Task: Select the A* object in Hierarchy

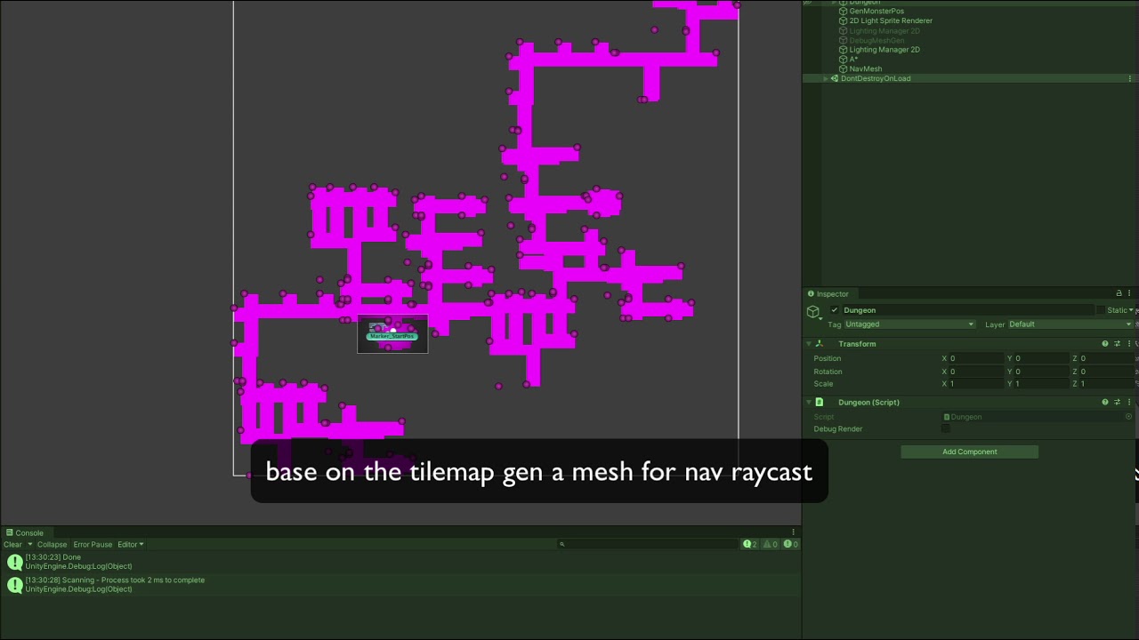Action: point(853,60)
